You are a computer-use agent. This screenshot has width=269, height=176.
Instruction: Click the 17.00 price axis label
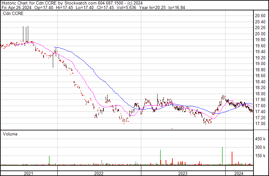point(260,124)
